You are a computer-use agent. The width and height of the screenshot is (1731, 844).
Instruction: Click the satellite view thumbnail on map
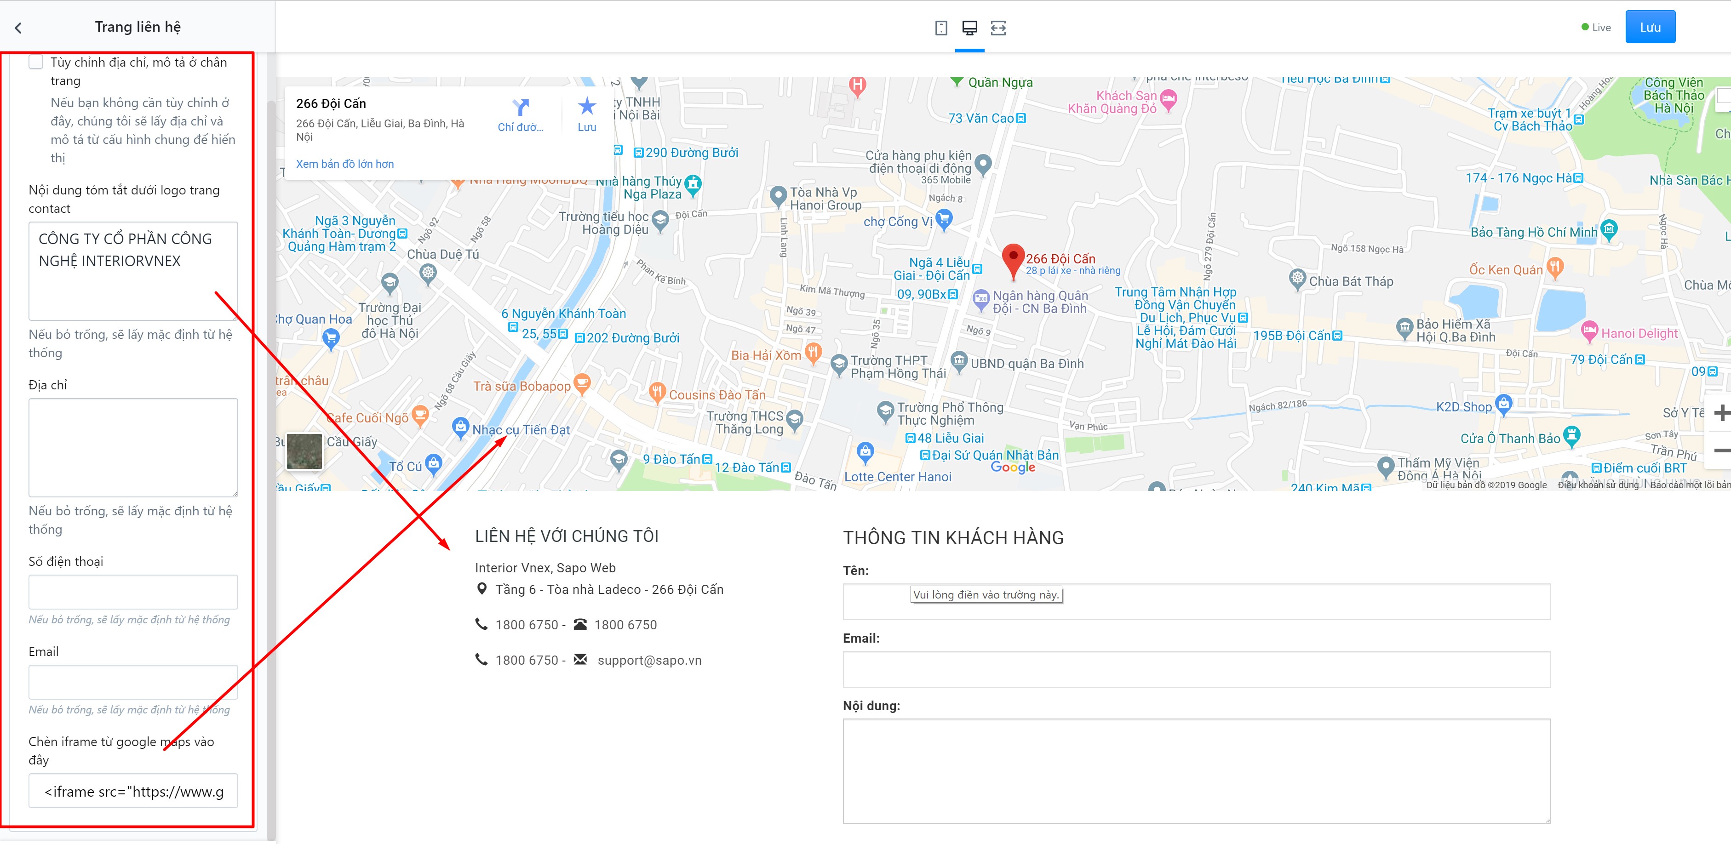[304, 451]
